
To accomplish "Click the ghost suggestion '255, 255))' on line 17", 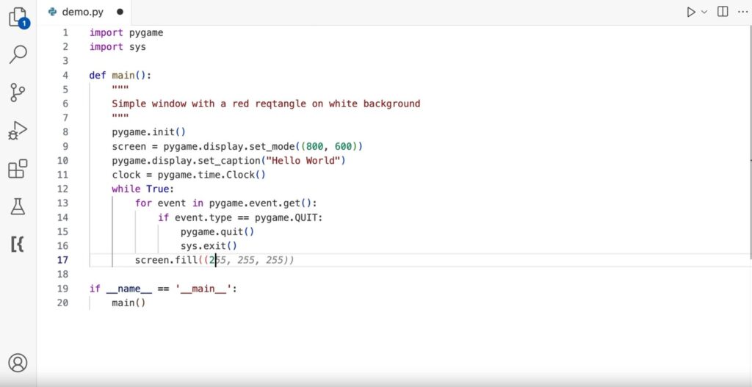I will tap(265, 260).
